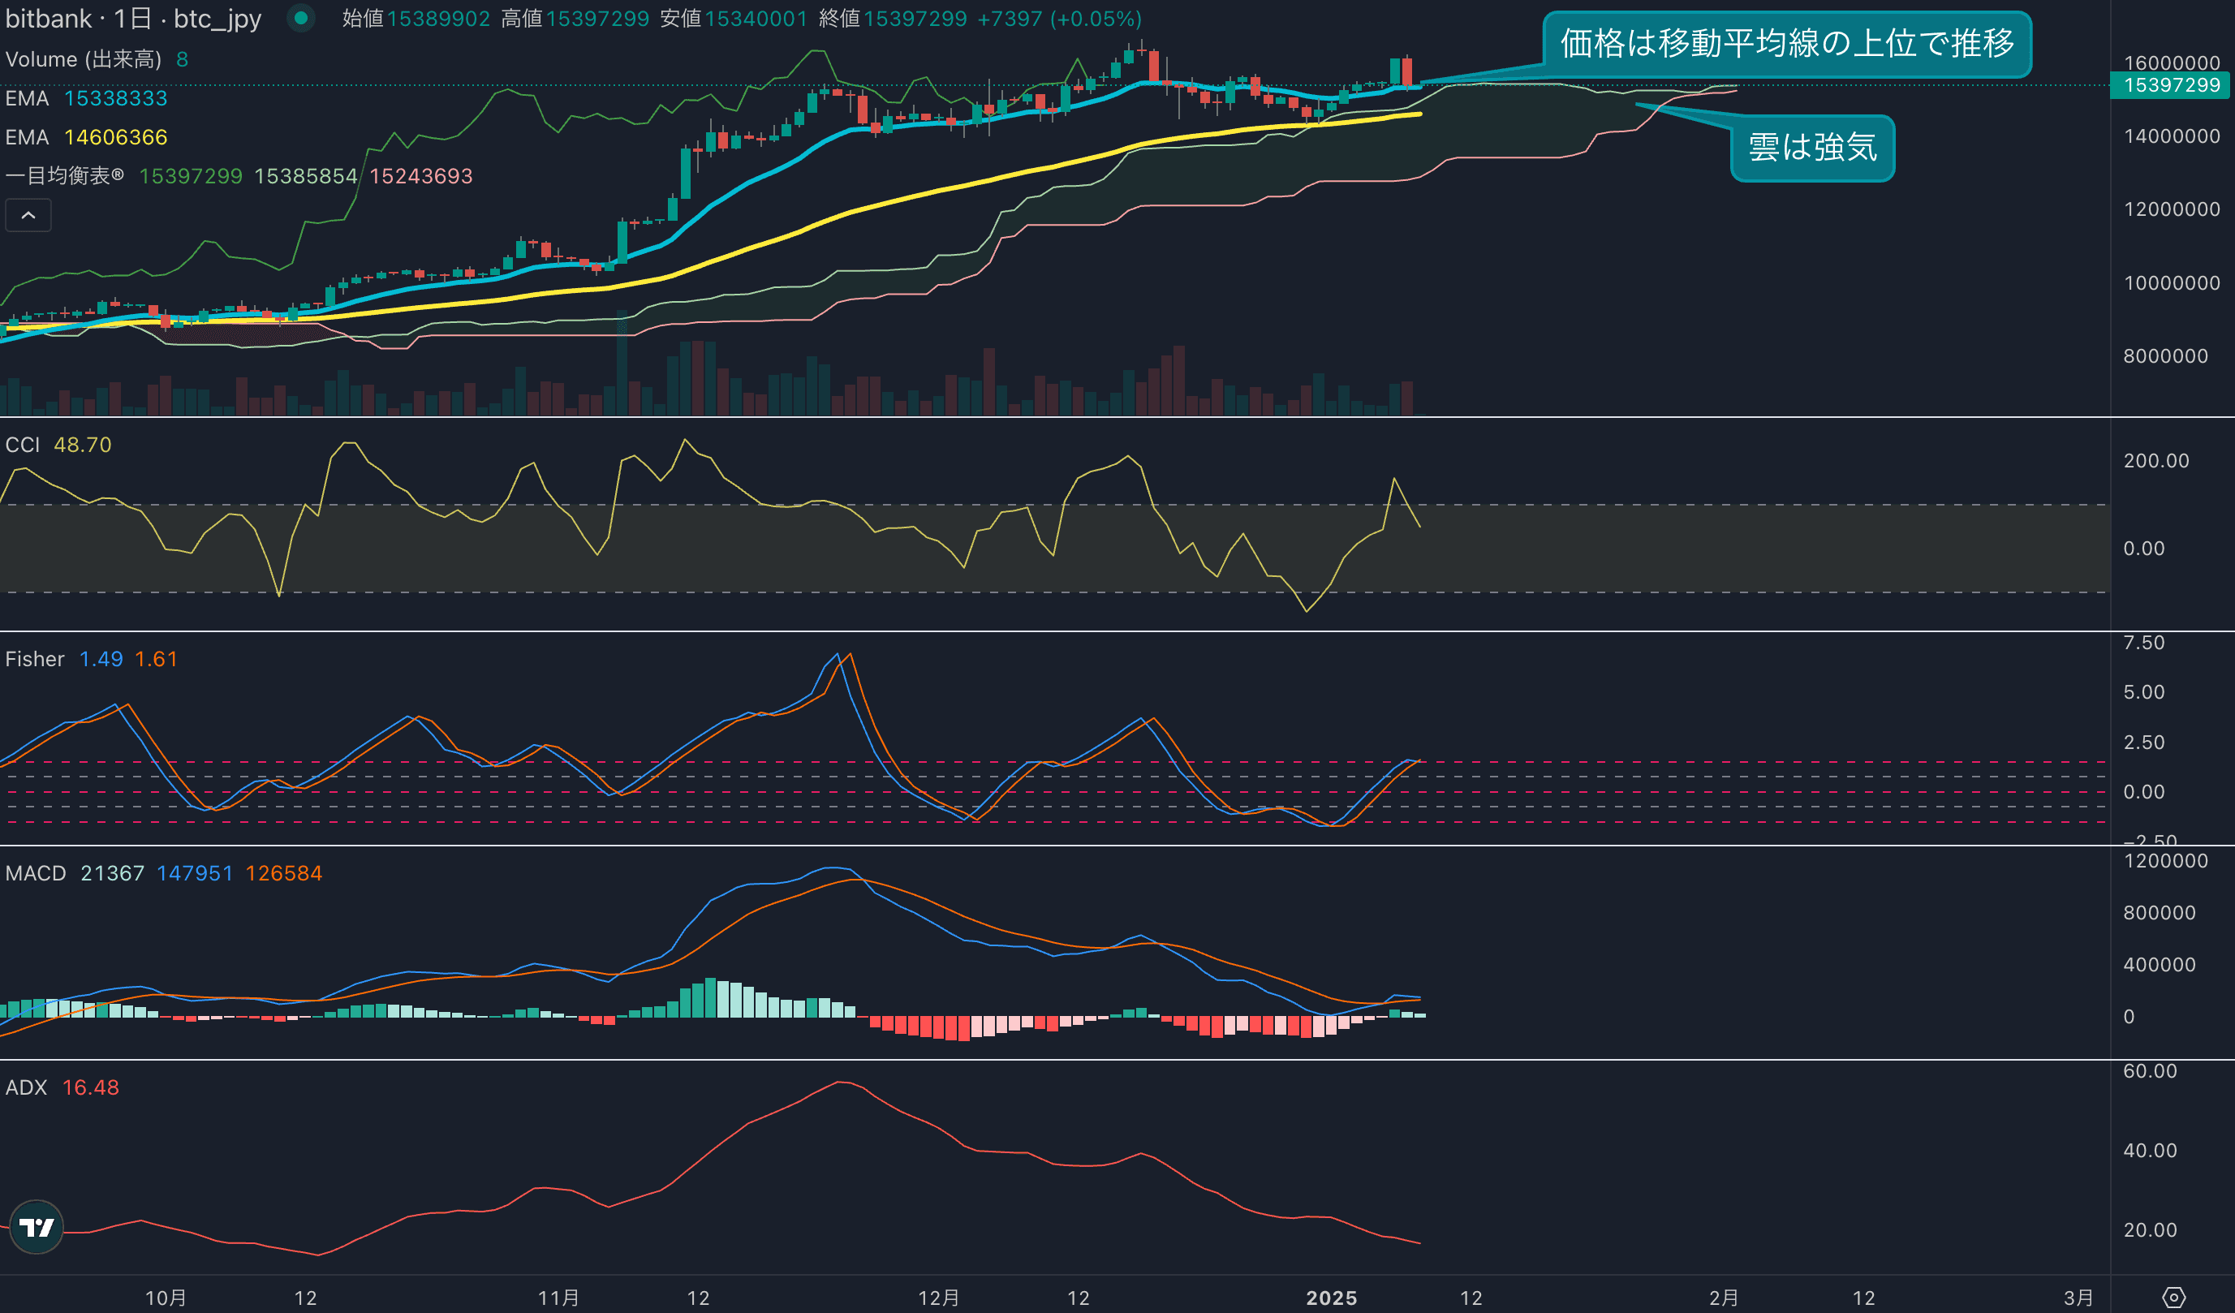
Task: Click the Fisher indicator label
Action: coord(35,660)
